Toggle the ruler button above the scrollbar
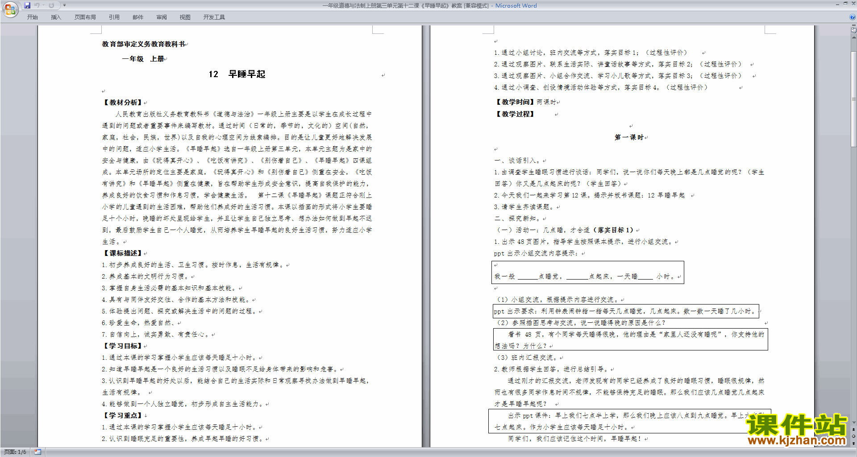Viewport: 857px width, 457px height. (x=854, y=30)
